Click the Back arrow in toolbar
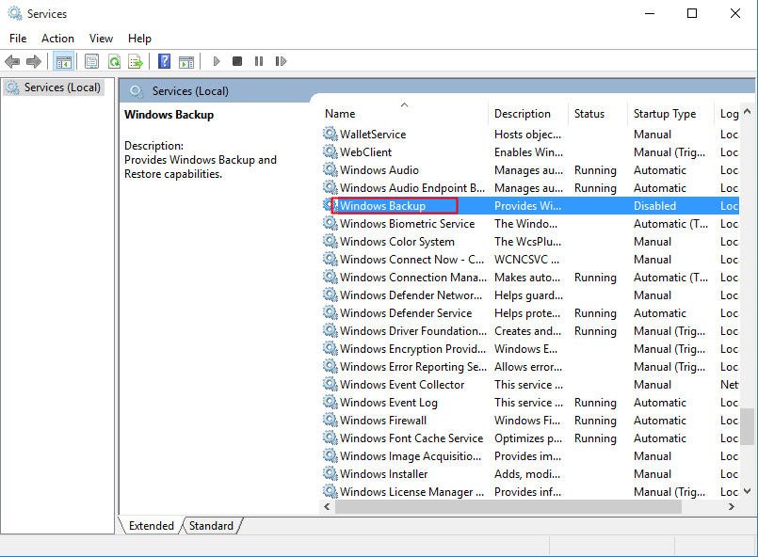 click(12, 61)
